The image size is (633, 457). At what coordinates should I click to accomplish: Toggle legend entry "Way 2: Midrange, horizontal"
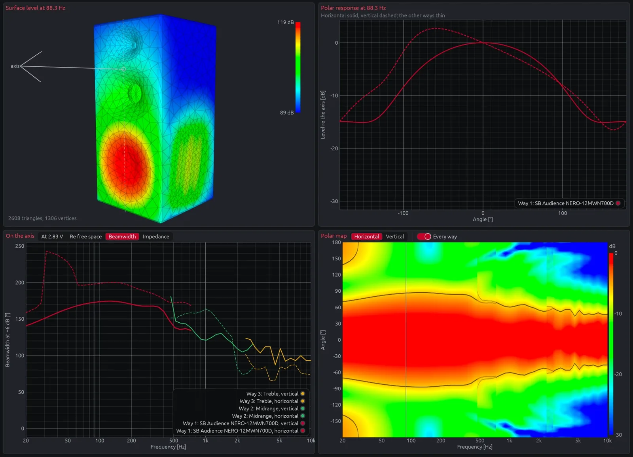269,416
